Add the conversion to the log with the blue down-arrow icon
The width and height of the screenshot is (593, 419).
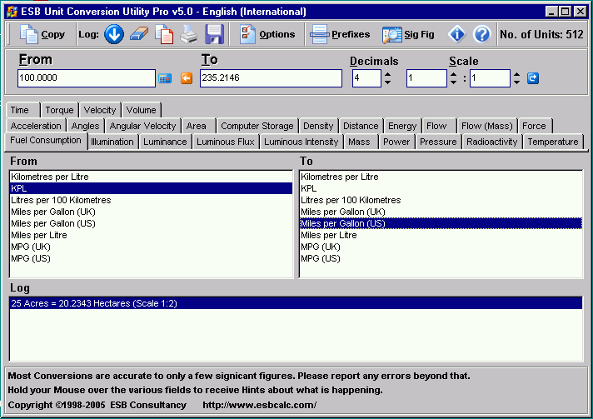point(114,34)
